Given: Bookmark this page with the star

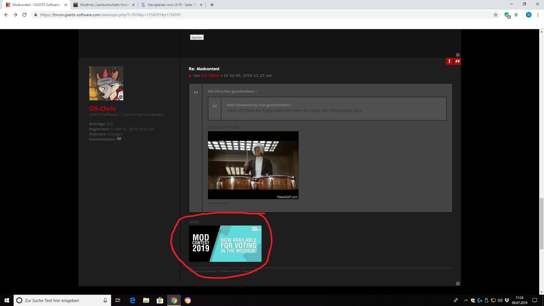Looking at the screenshot, I should click(496, 15).
